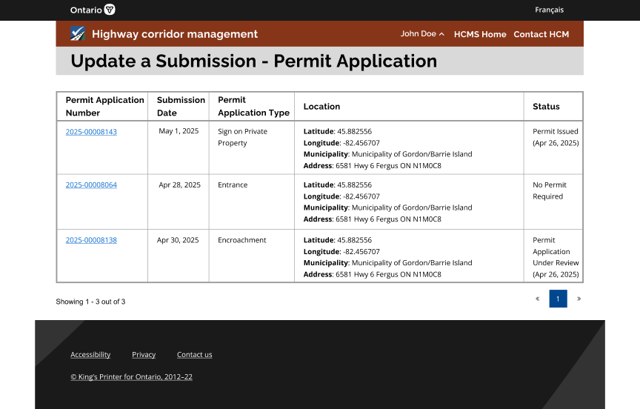Open the Privacy footer link
Screen dimensions: 640x409
click(144, 354)
